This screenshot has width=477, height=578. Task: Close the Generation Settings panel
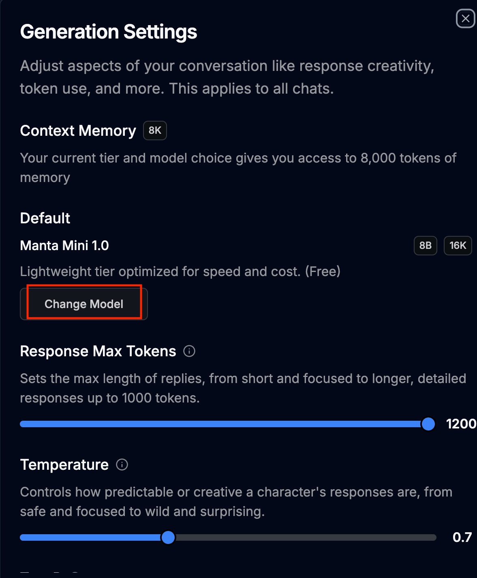click(x=465, y=19)
